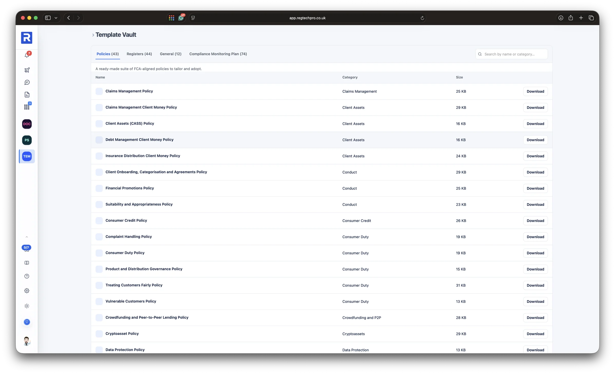Click the help question mark icon
The width and height of the screenshot is (615, 374).
(27, 276)
